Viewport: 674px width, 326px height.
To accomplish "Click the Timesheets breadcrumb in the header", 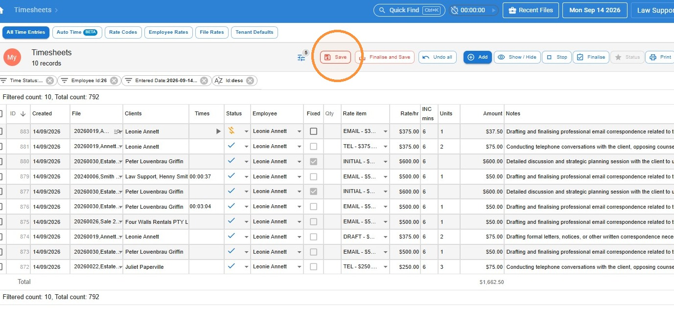I will [x=33, y=10].
